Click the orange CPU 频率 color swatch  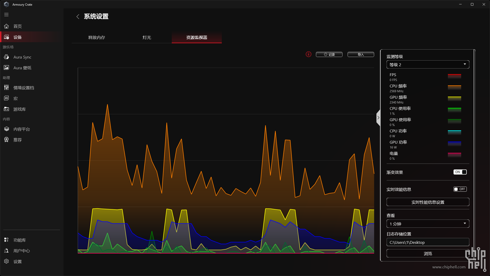(454, 87)
